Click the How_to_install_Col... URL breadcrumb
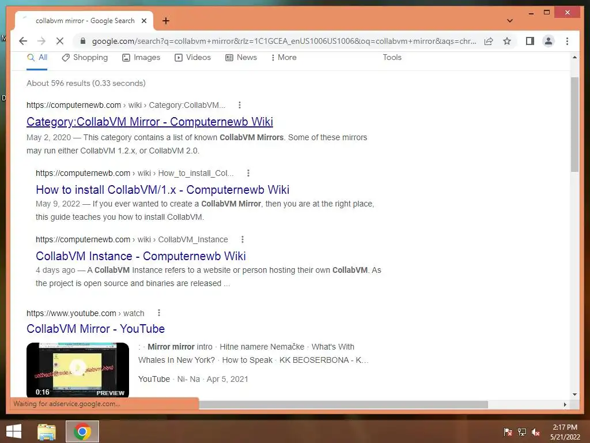Screen dimensions: 590x443 (x=135, y=173)
